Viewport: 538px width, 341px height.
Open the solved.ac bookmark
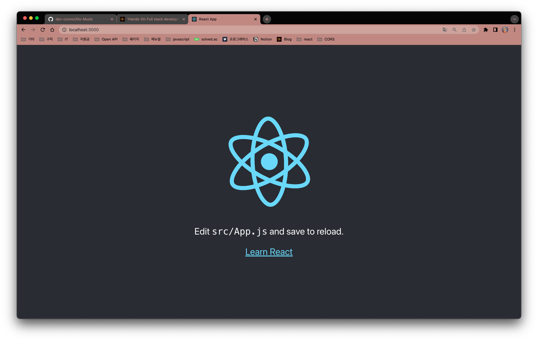click(206, 39)
